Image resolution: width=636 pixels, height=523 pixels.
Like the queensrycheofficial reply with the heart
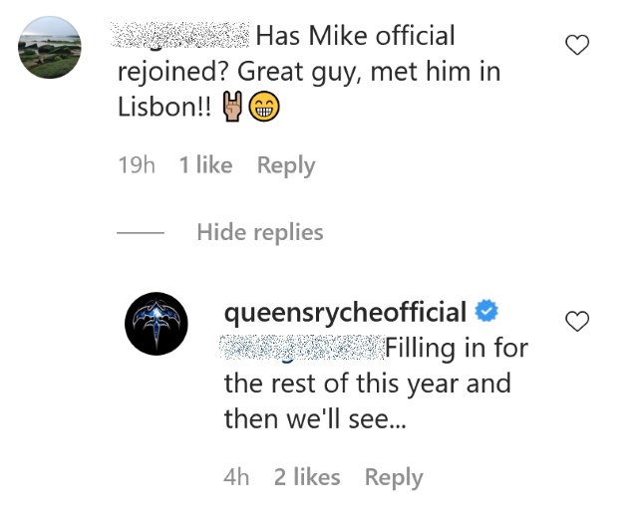[x=577, y=321]
